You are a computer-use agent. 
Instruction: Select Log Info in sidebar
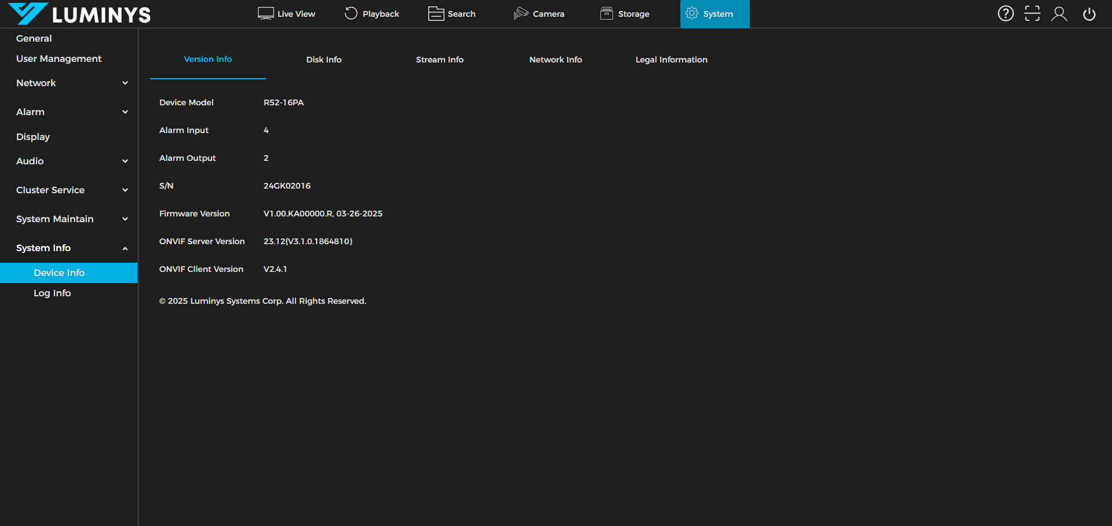coord(52,293)
